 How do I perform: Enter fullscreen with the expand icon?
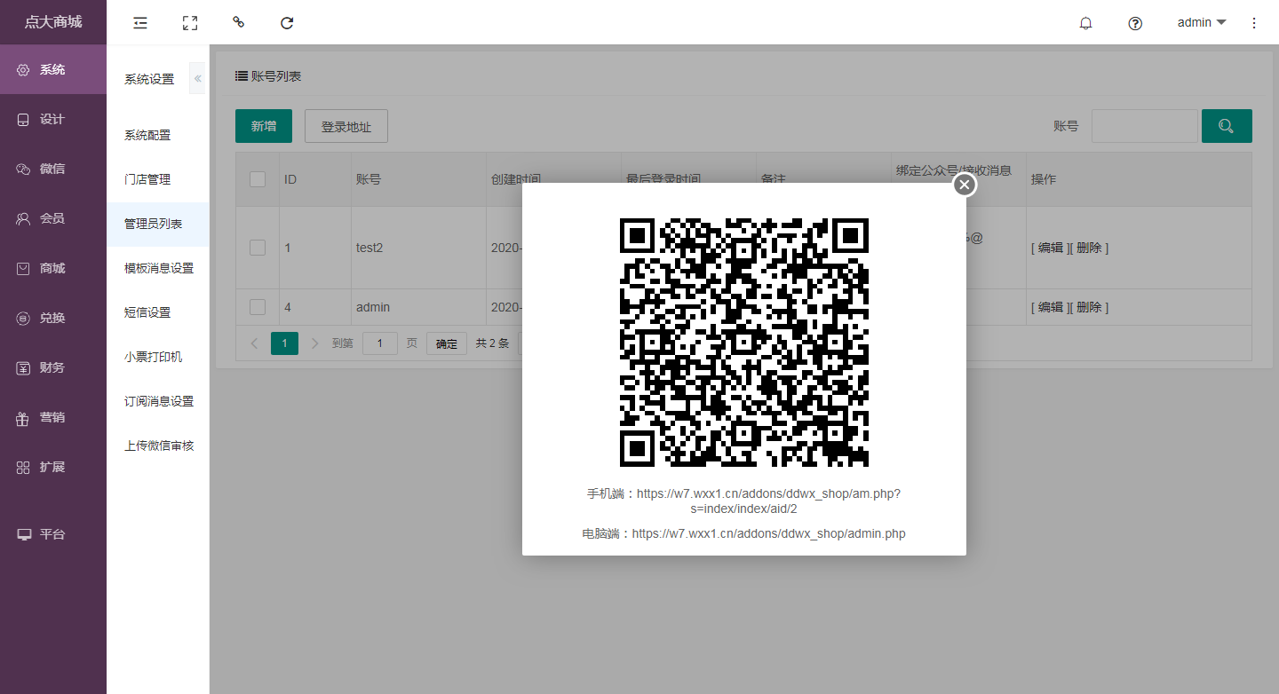189,23
